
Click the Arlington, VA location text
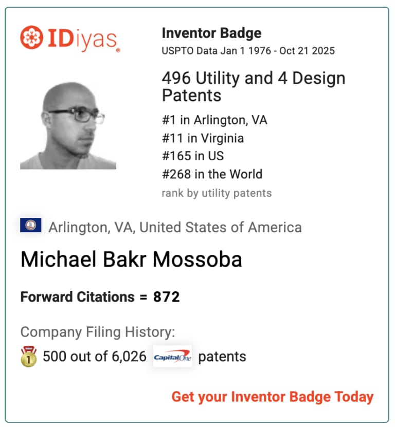[x=175, y=227]
